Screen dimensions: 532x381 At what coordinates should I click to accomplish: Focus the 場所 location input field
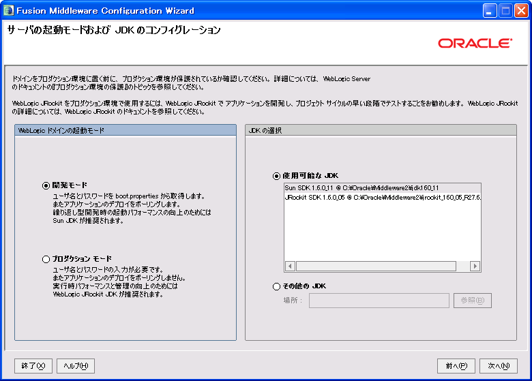pyautogui.click(x=379, y=301)
